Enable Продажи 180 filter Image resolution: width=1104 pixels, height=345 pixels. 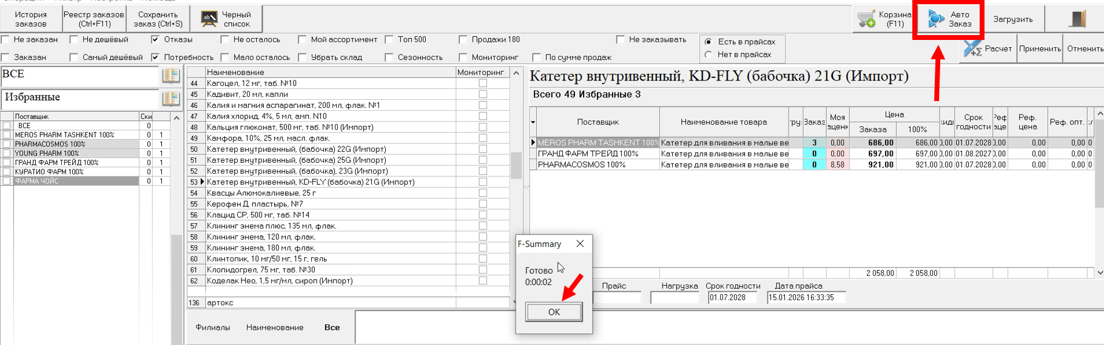tap(463, 39)
